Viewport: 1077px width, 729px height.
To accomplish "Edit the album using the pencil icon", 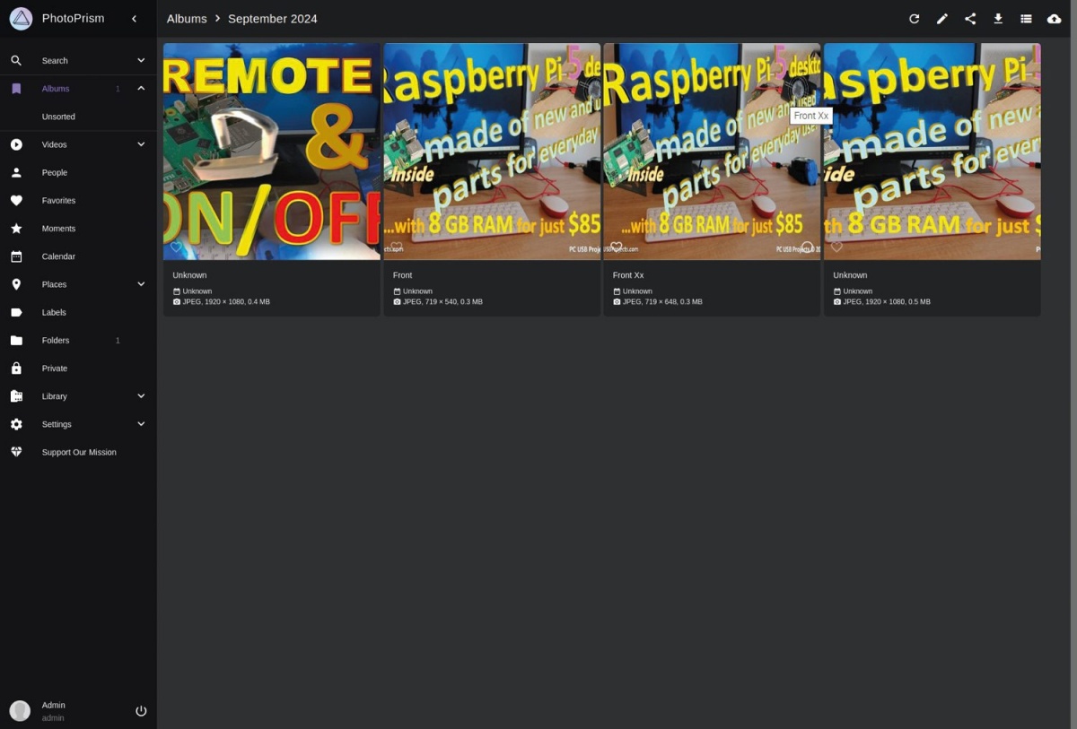I will pos(941,19).
